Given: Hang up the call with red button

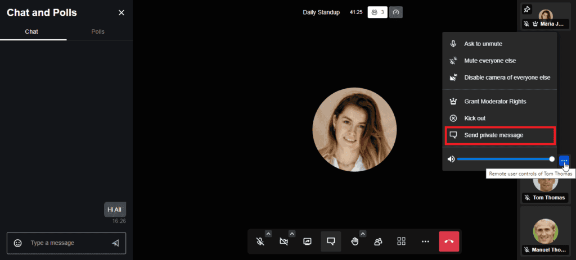Looking at the screenshot, I should click(449, 241).
